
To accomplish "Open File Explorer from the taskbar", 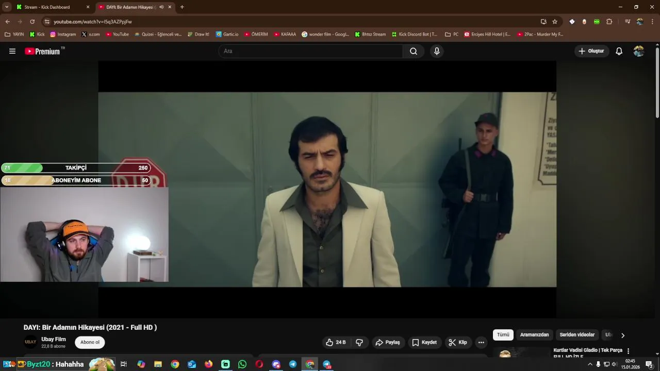I will pyautogui.click(x=158, y=364).
